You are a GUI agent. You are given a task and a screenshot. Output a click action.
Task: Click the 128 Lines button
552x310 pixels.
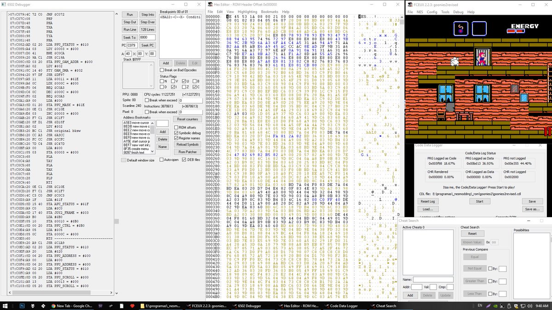147,29
